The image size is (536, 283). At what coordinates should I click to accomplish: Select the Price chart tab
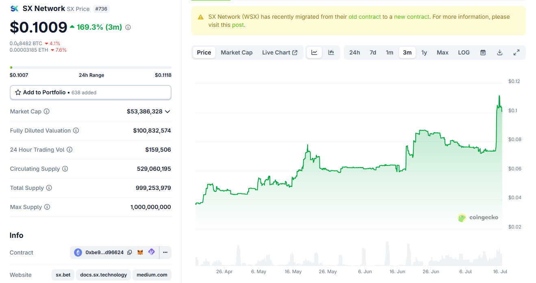(x=204, y=52)
